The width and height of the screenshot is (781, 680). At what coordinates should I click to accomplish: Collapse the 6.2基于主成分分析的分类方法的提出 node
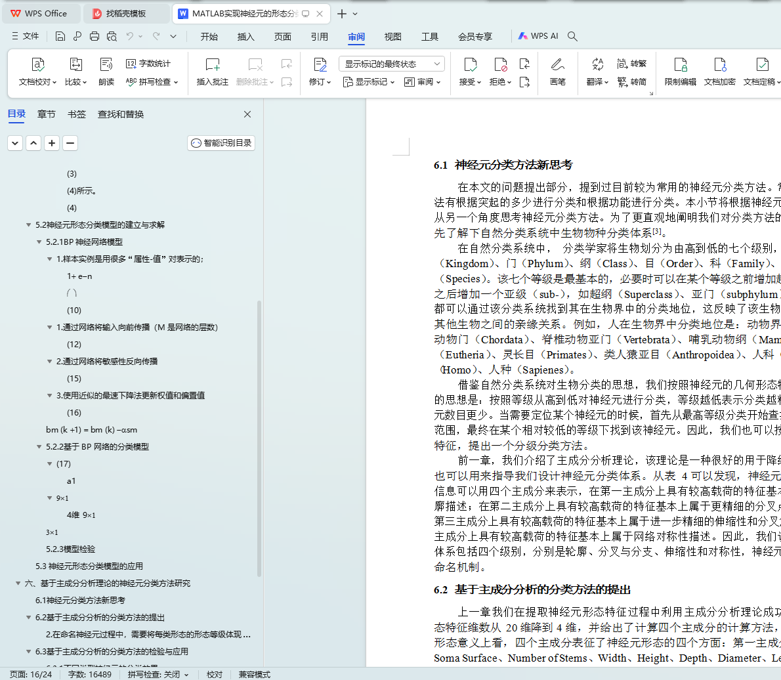29,618
